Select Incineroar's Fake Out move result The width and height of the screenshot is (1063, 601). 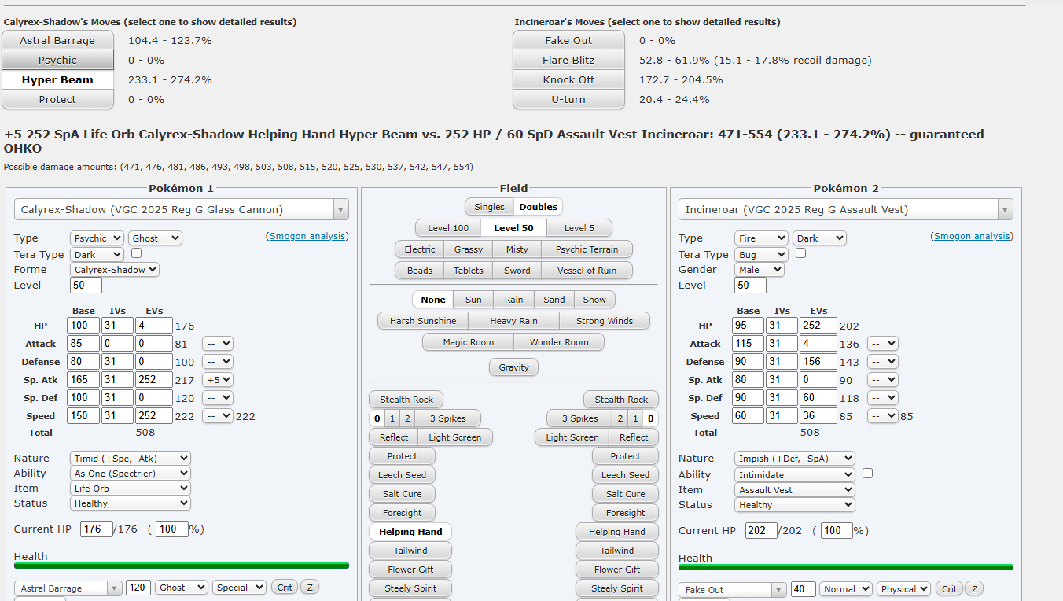568,40
